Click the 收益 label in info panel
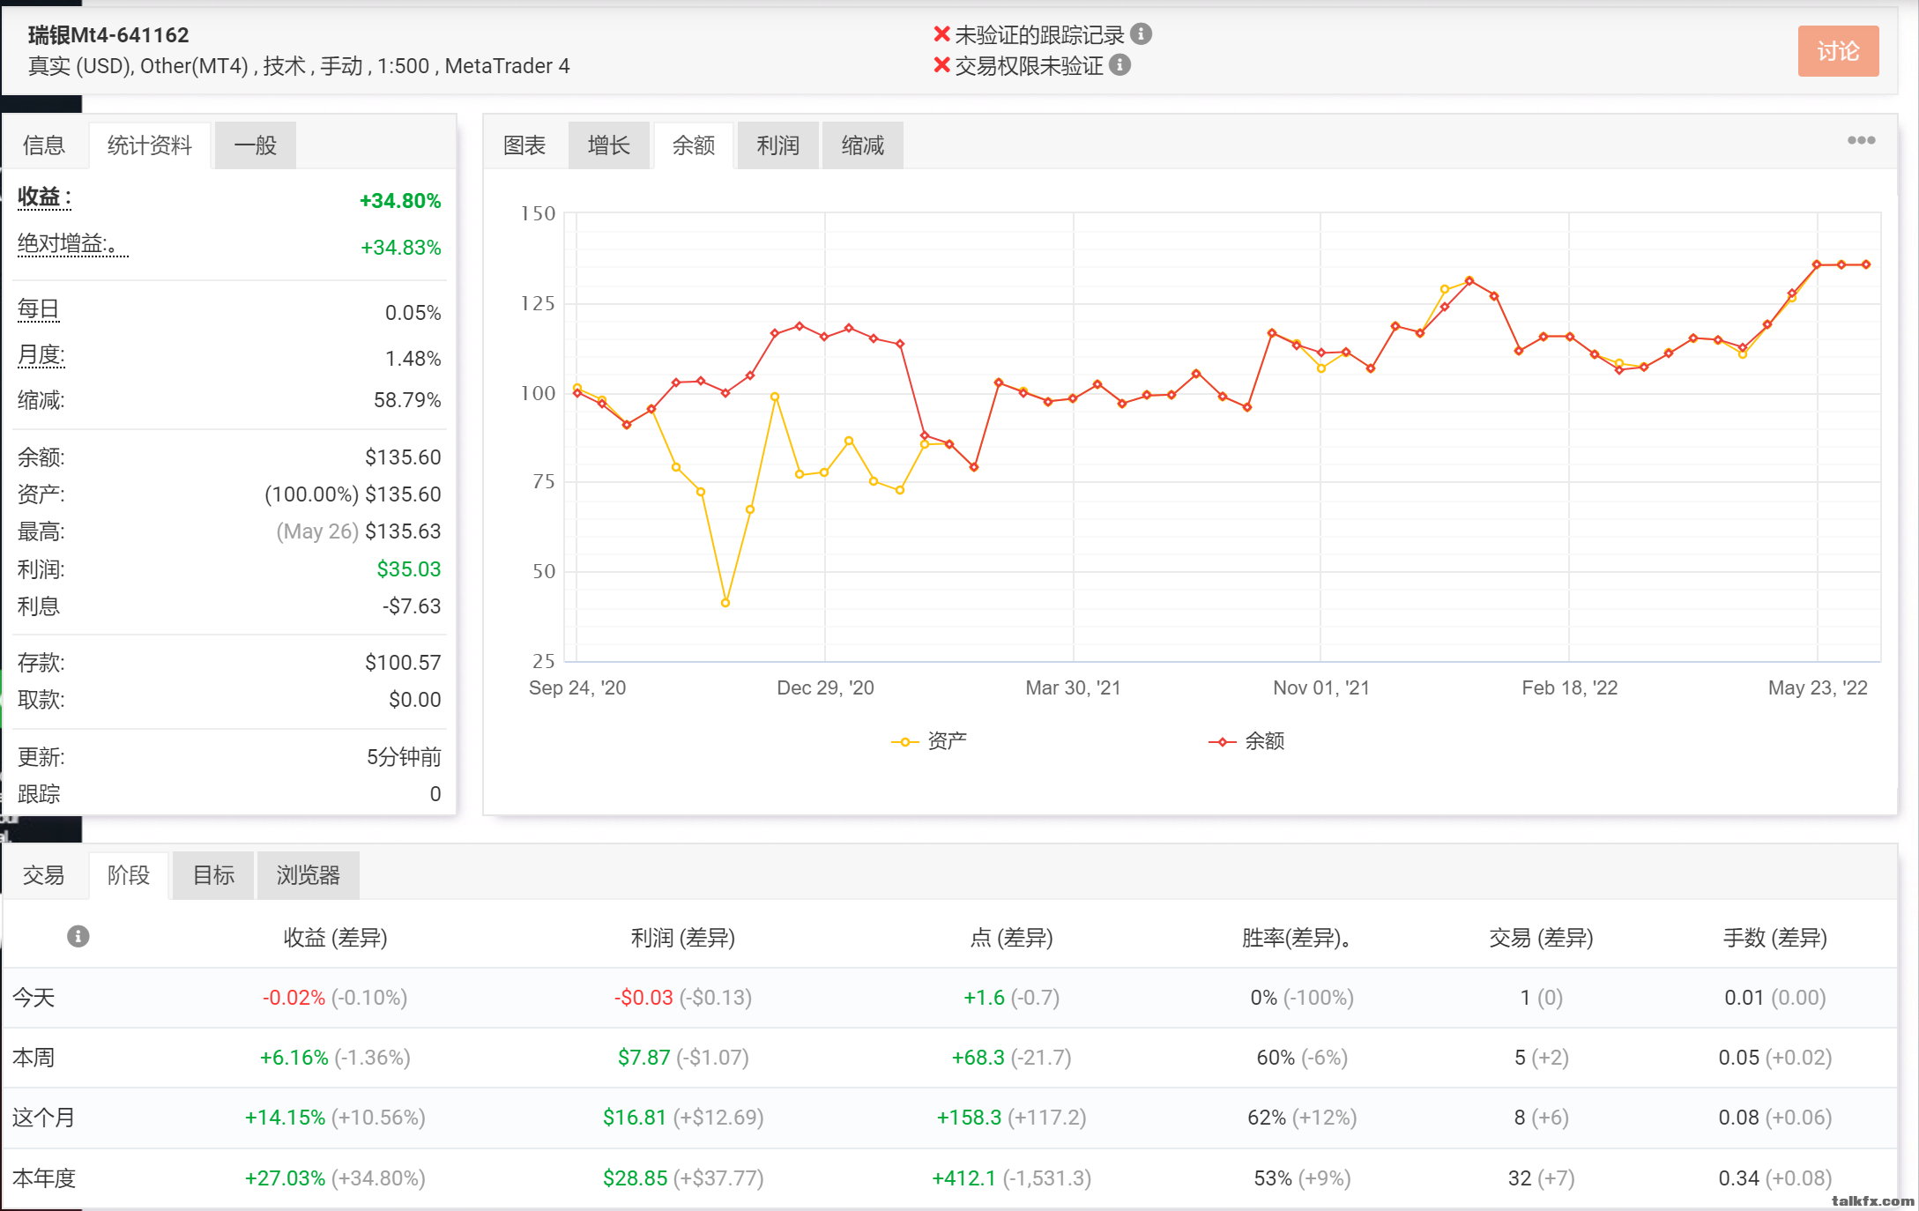The width and height of the screenshot is (1919, 1211). (44, 197)
